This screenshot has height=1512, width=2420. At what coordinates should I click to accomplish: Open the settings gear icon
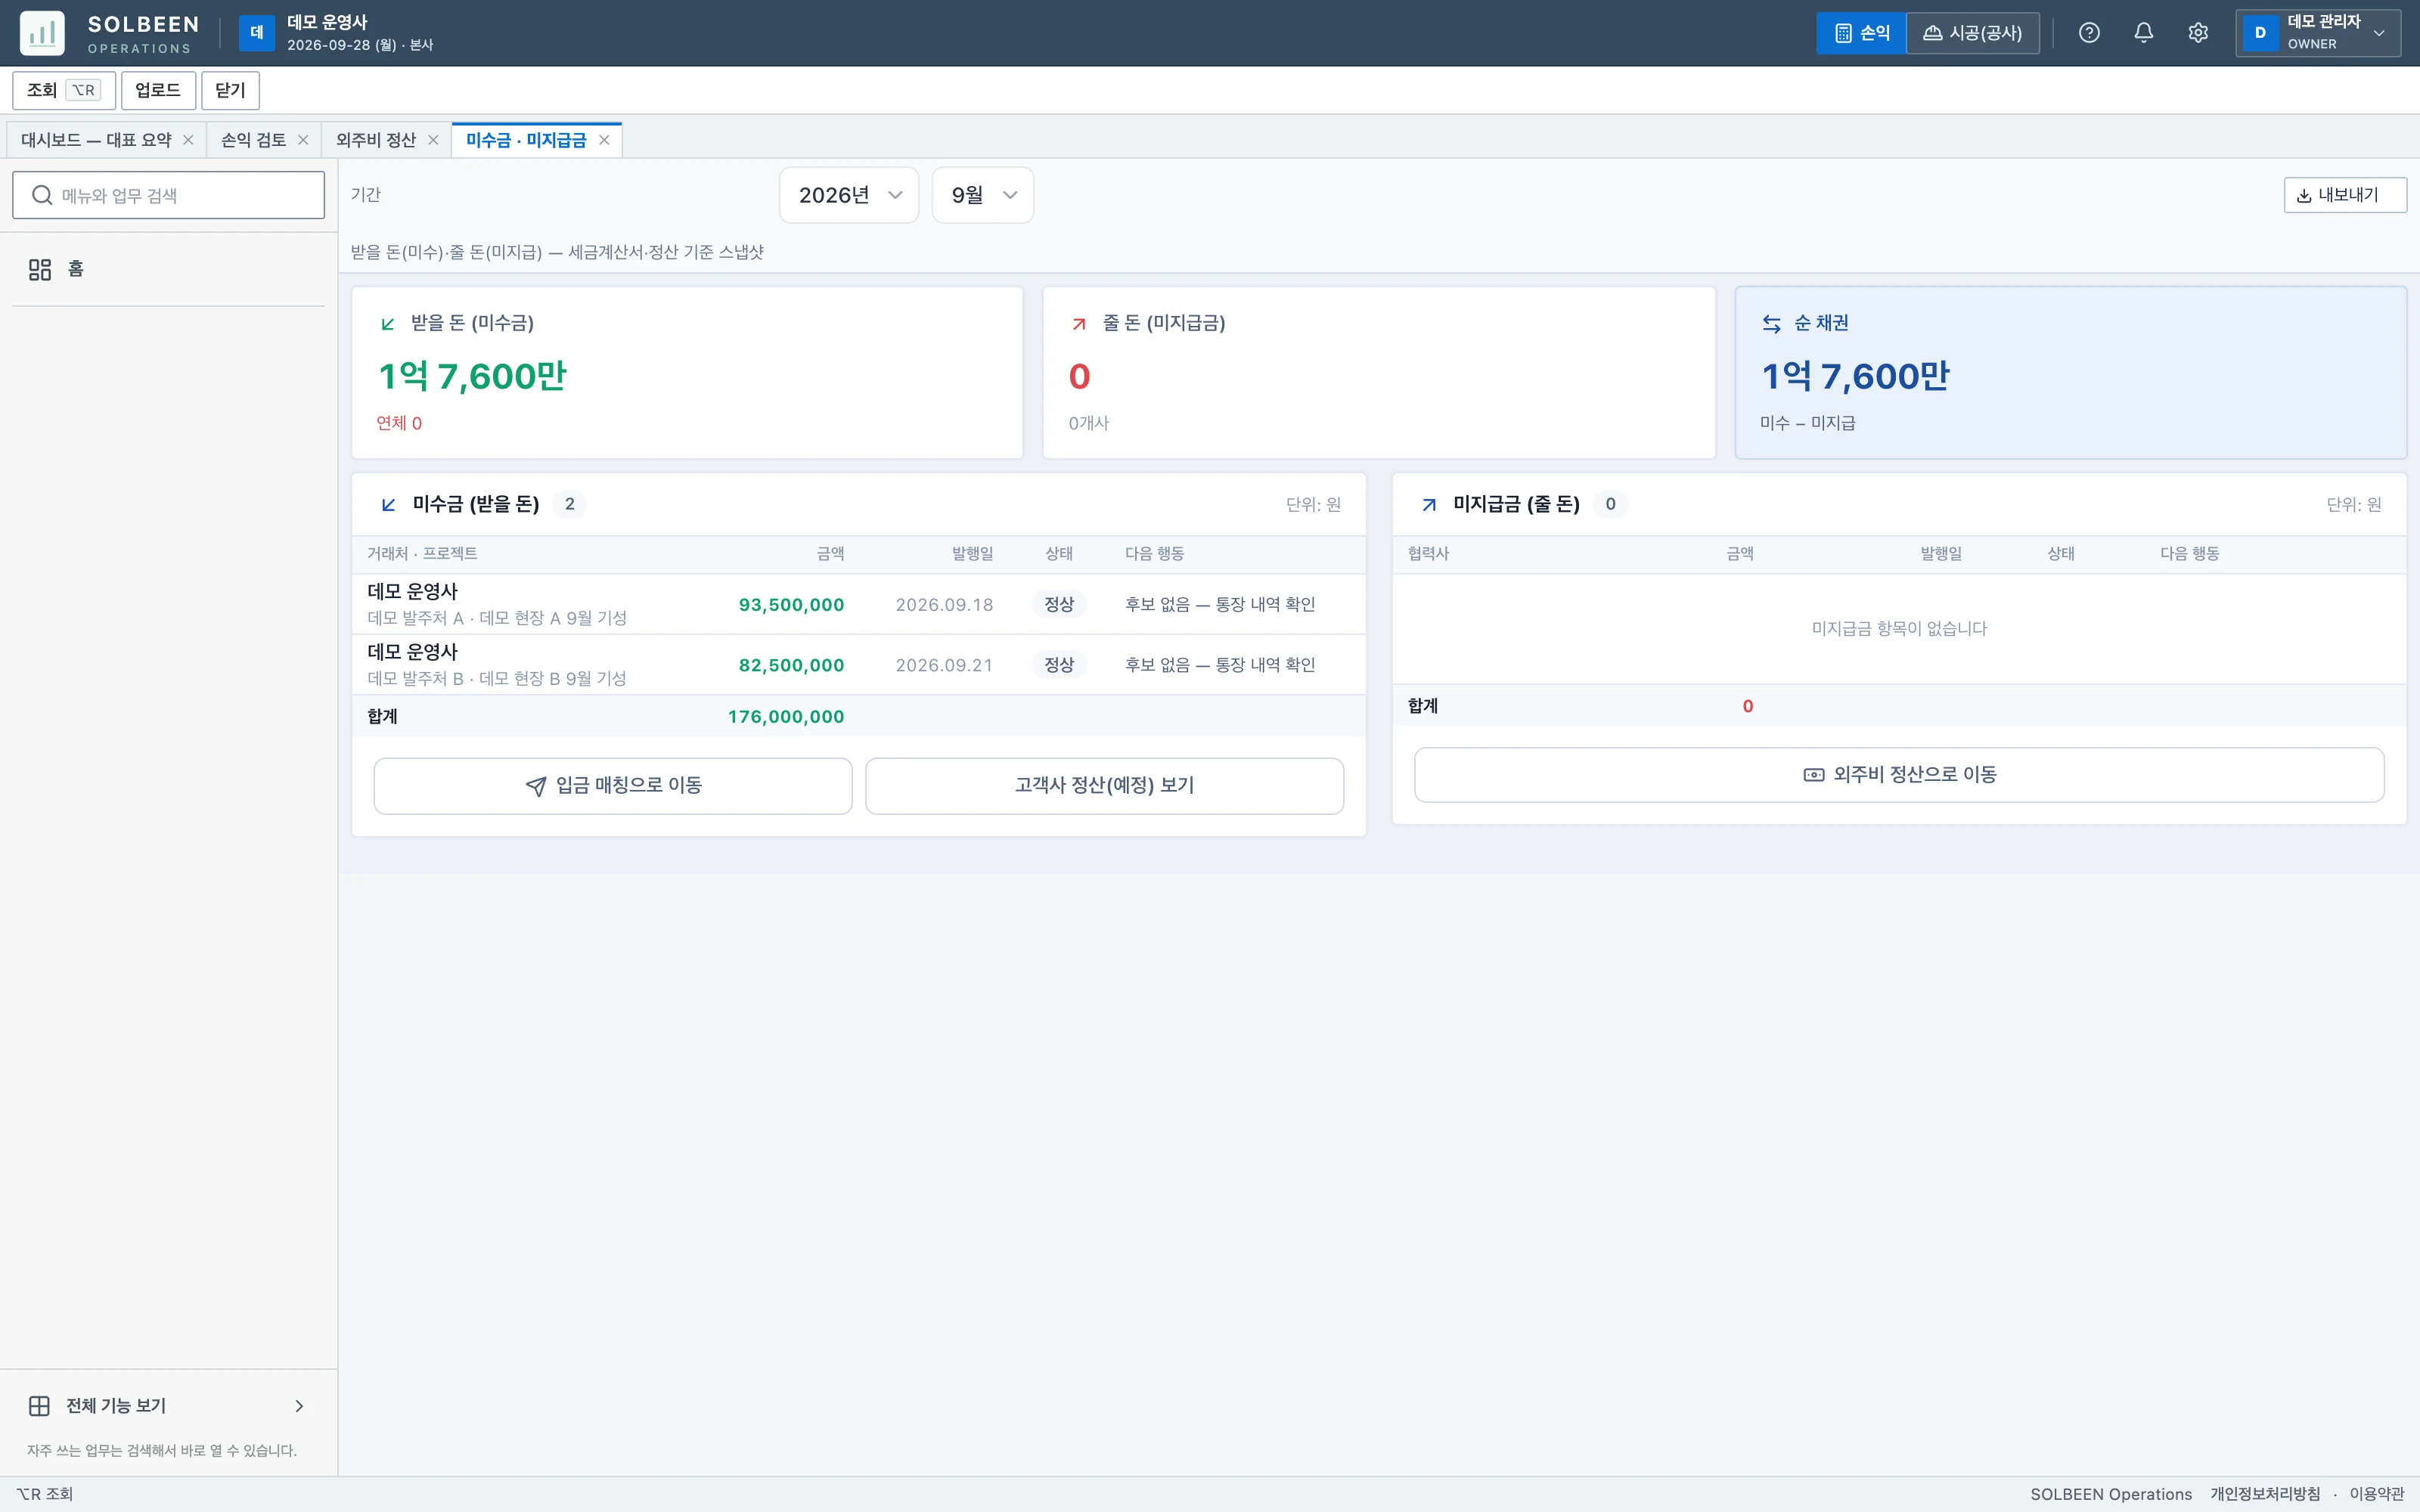(2197, 33)
